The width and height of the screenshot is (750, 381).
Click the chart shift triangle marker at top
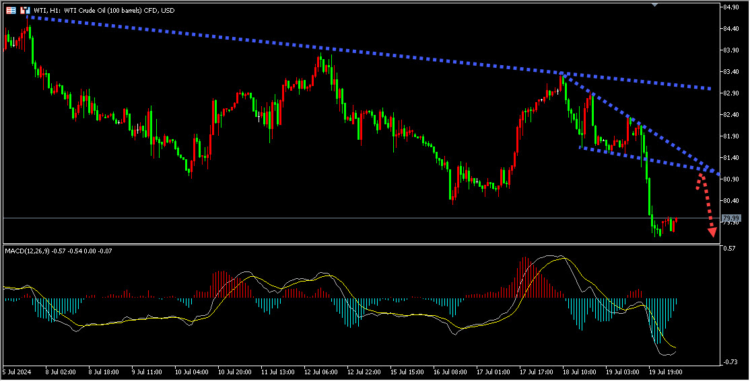coord(655,5)
